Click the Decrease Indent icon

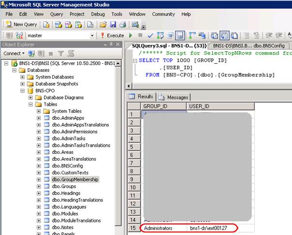pos(269,35)
